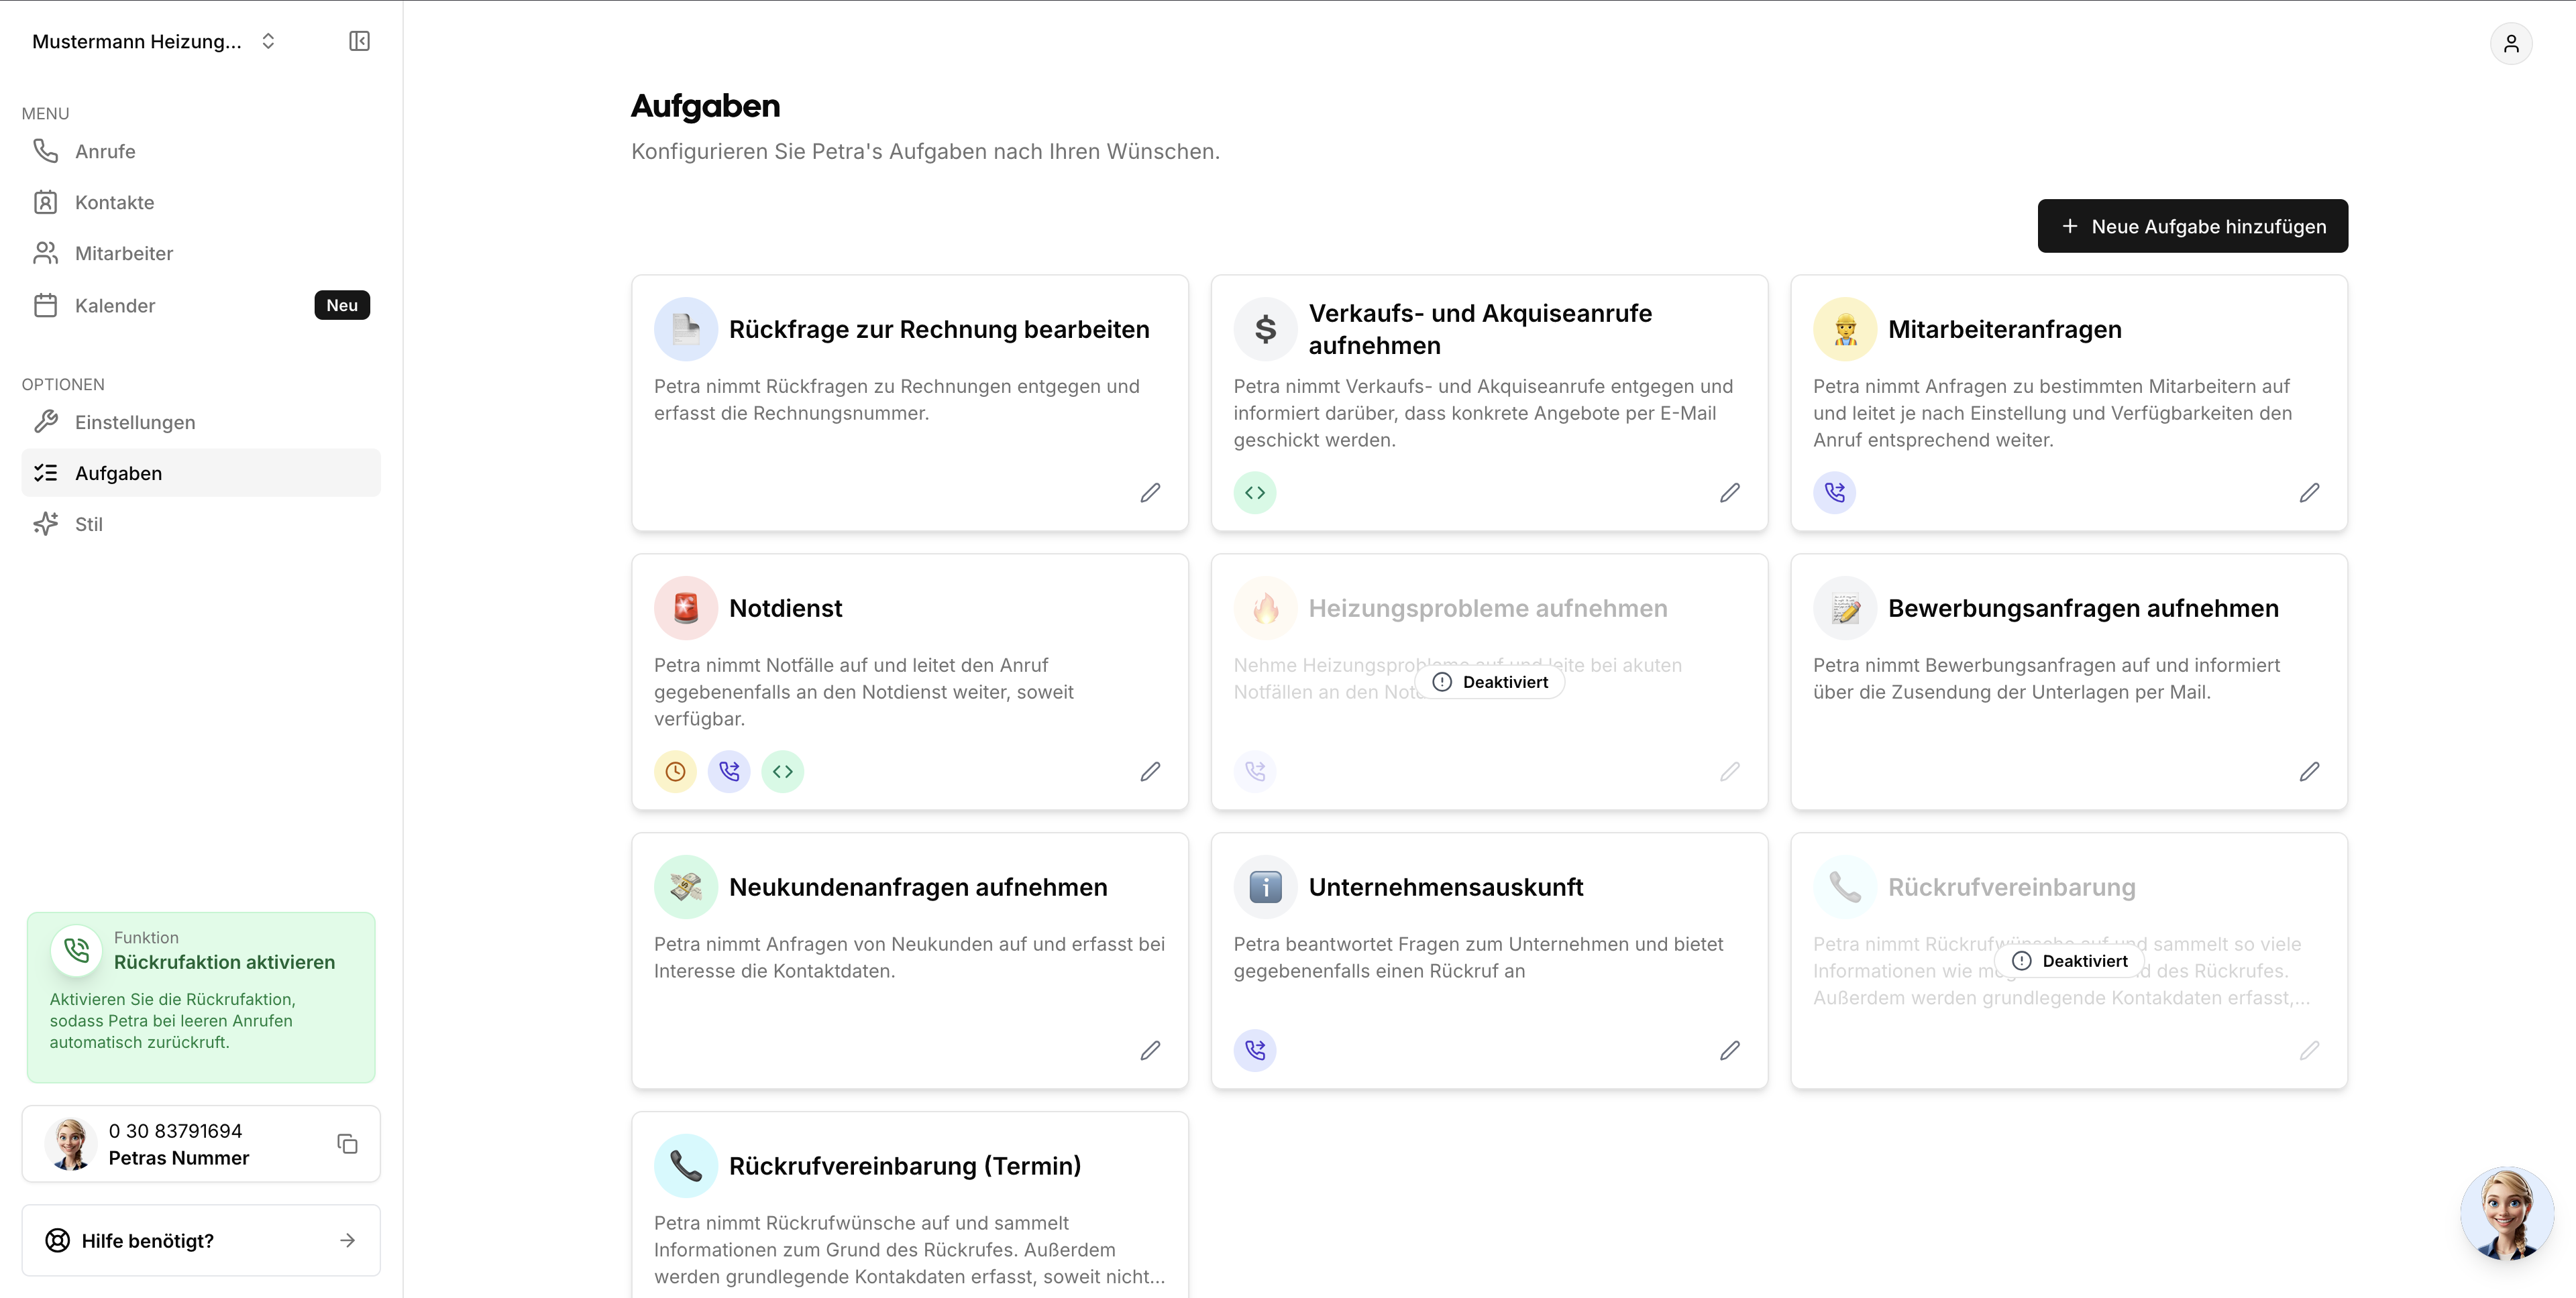Viewport: 2576px width, 1298px height.
Task: Click clock schedule icon on Notdienst card
Action: [675, 772]
